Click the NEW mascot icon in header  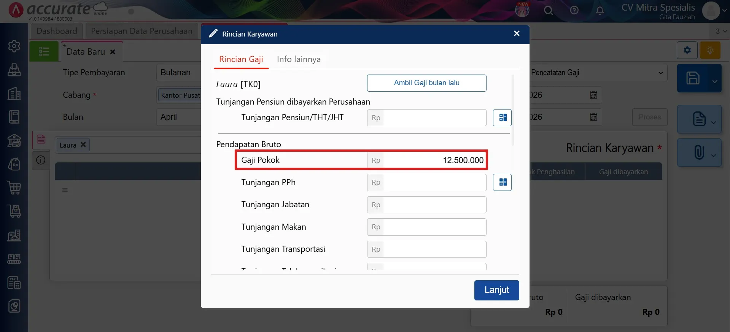click(x=522, y=10)
